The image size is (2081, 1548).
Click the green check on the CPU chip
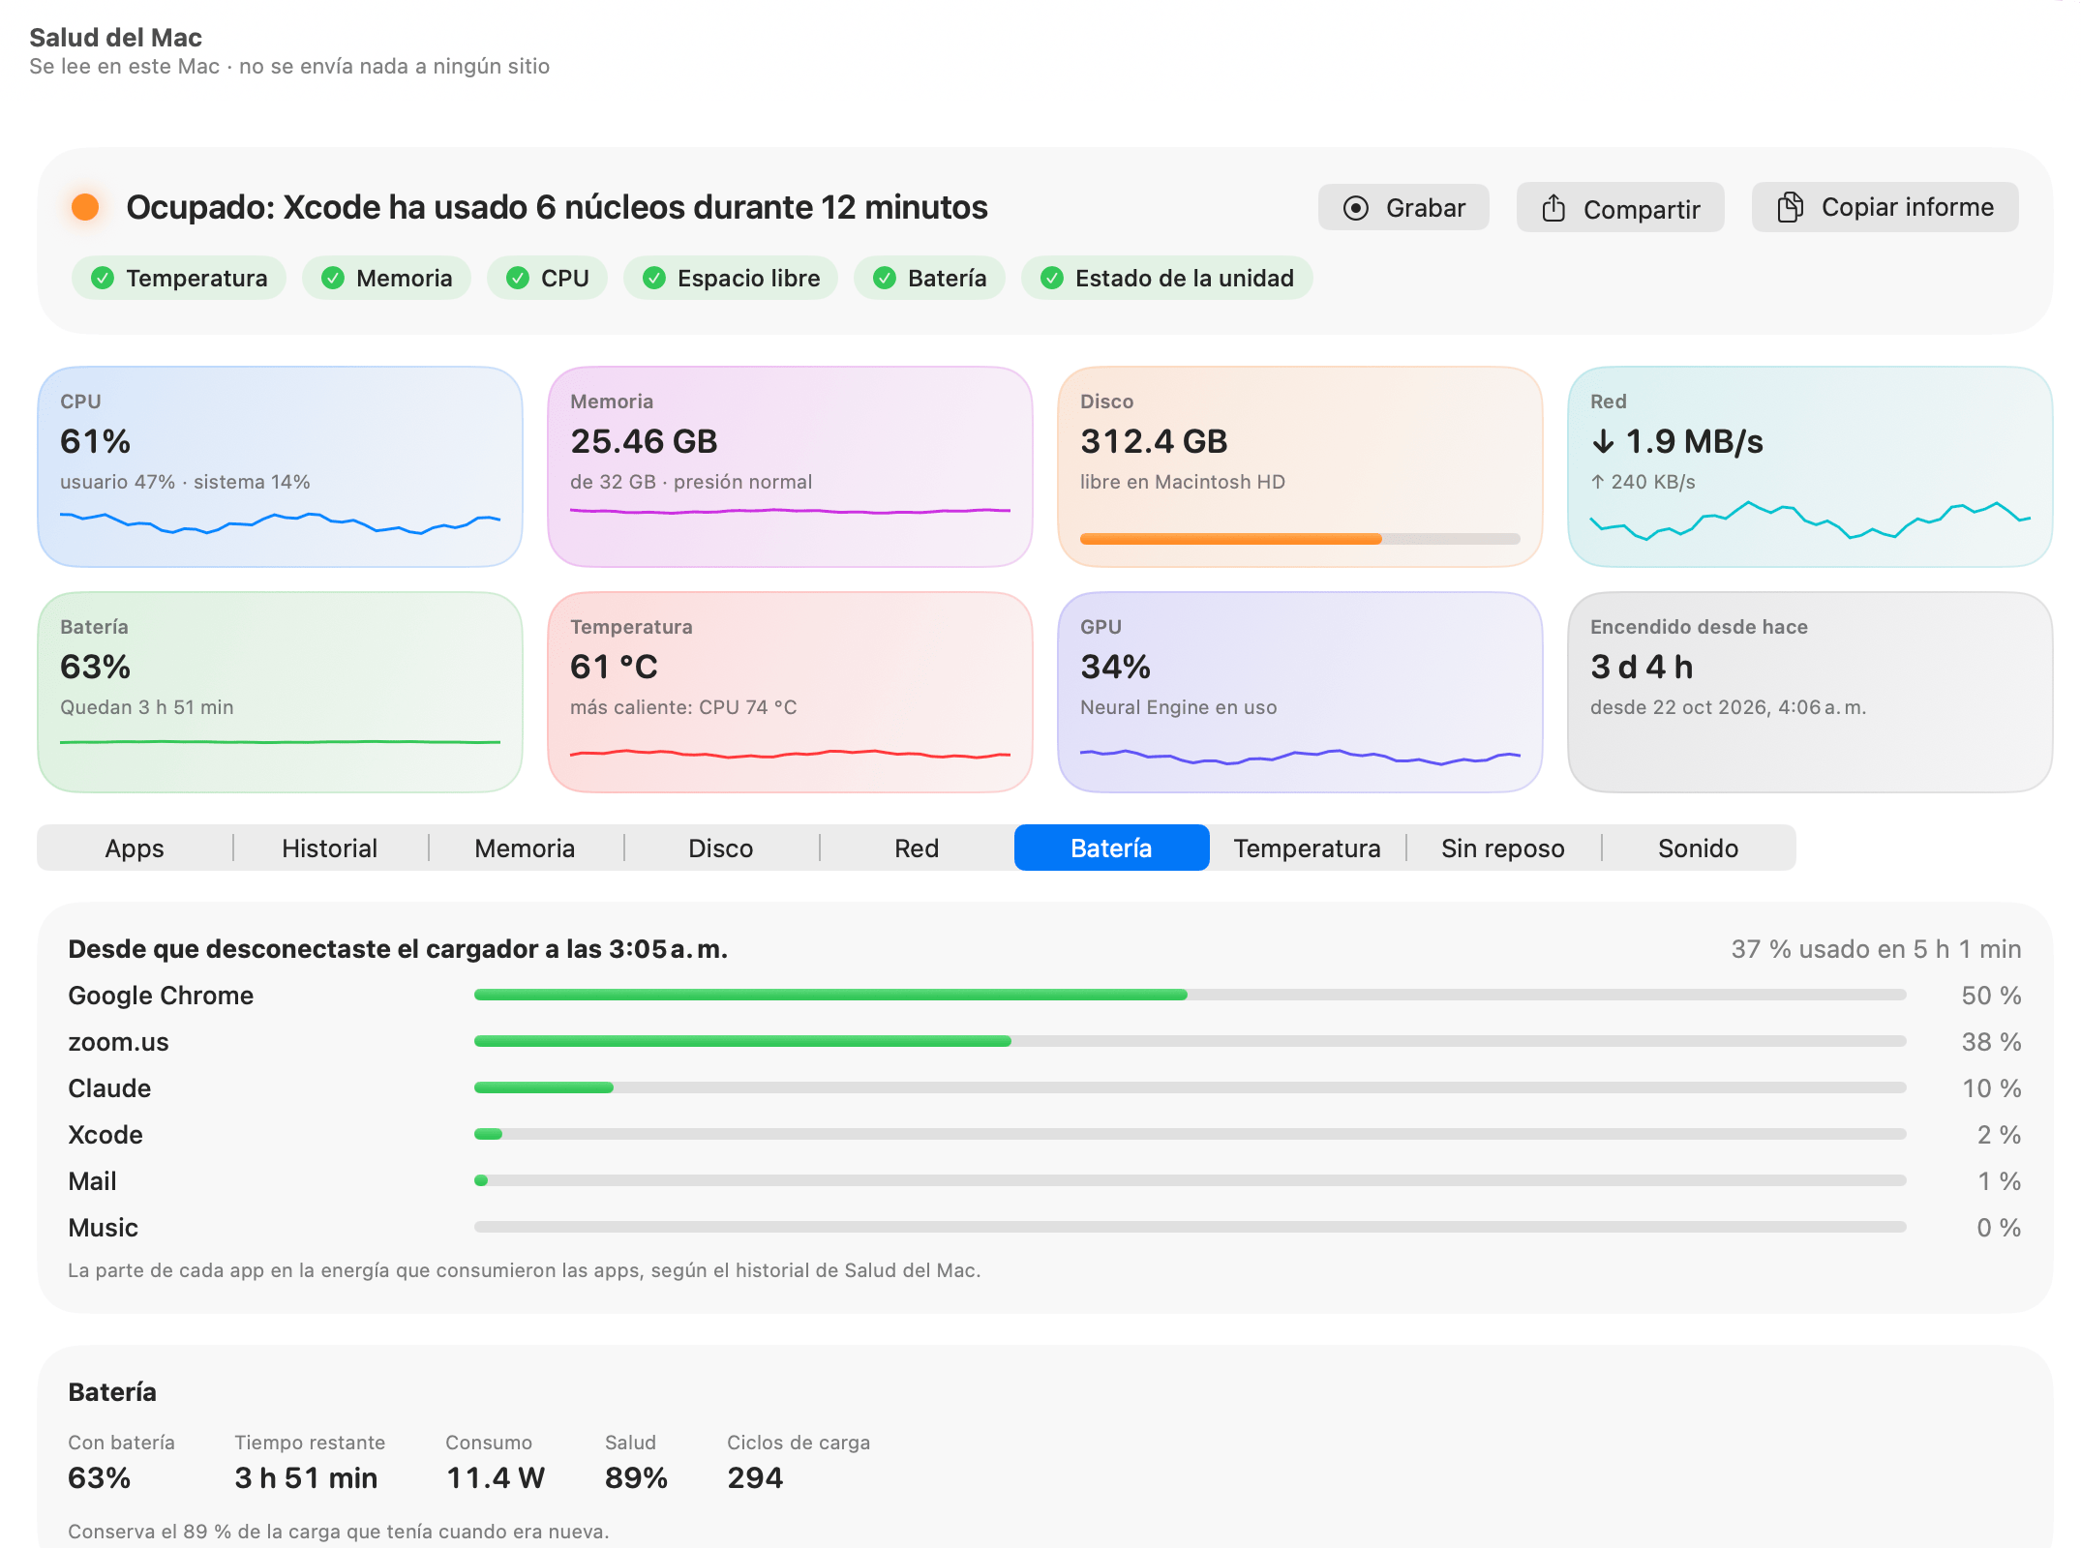517,279
